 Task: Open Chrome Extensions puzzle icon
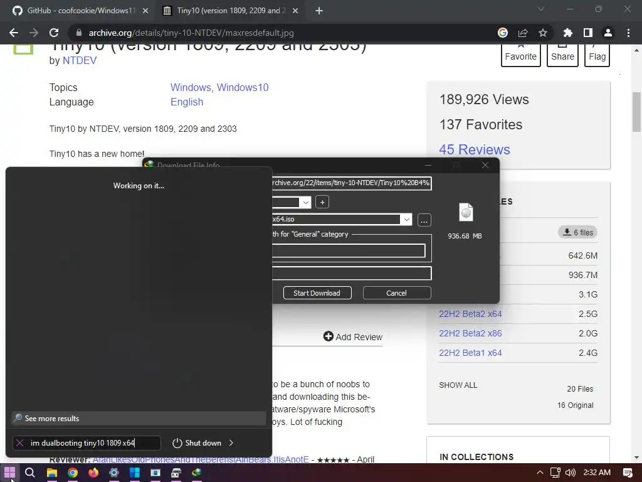pyautogui.click(x=568, y=33)
